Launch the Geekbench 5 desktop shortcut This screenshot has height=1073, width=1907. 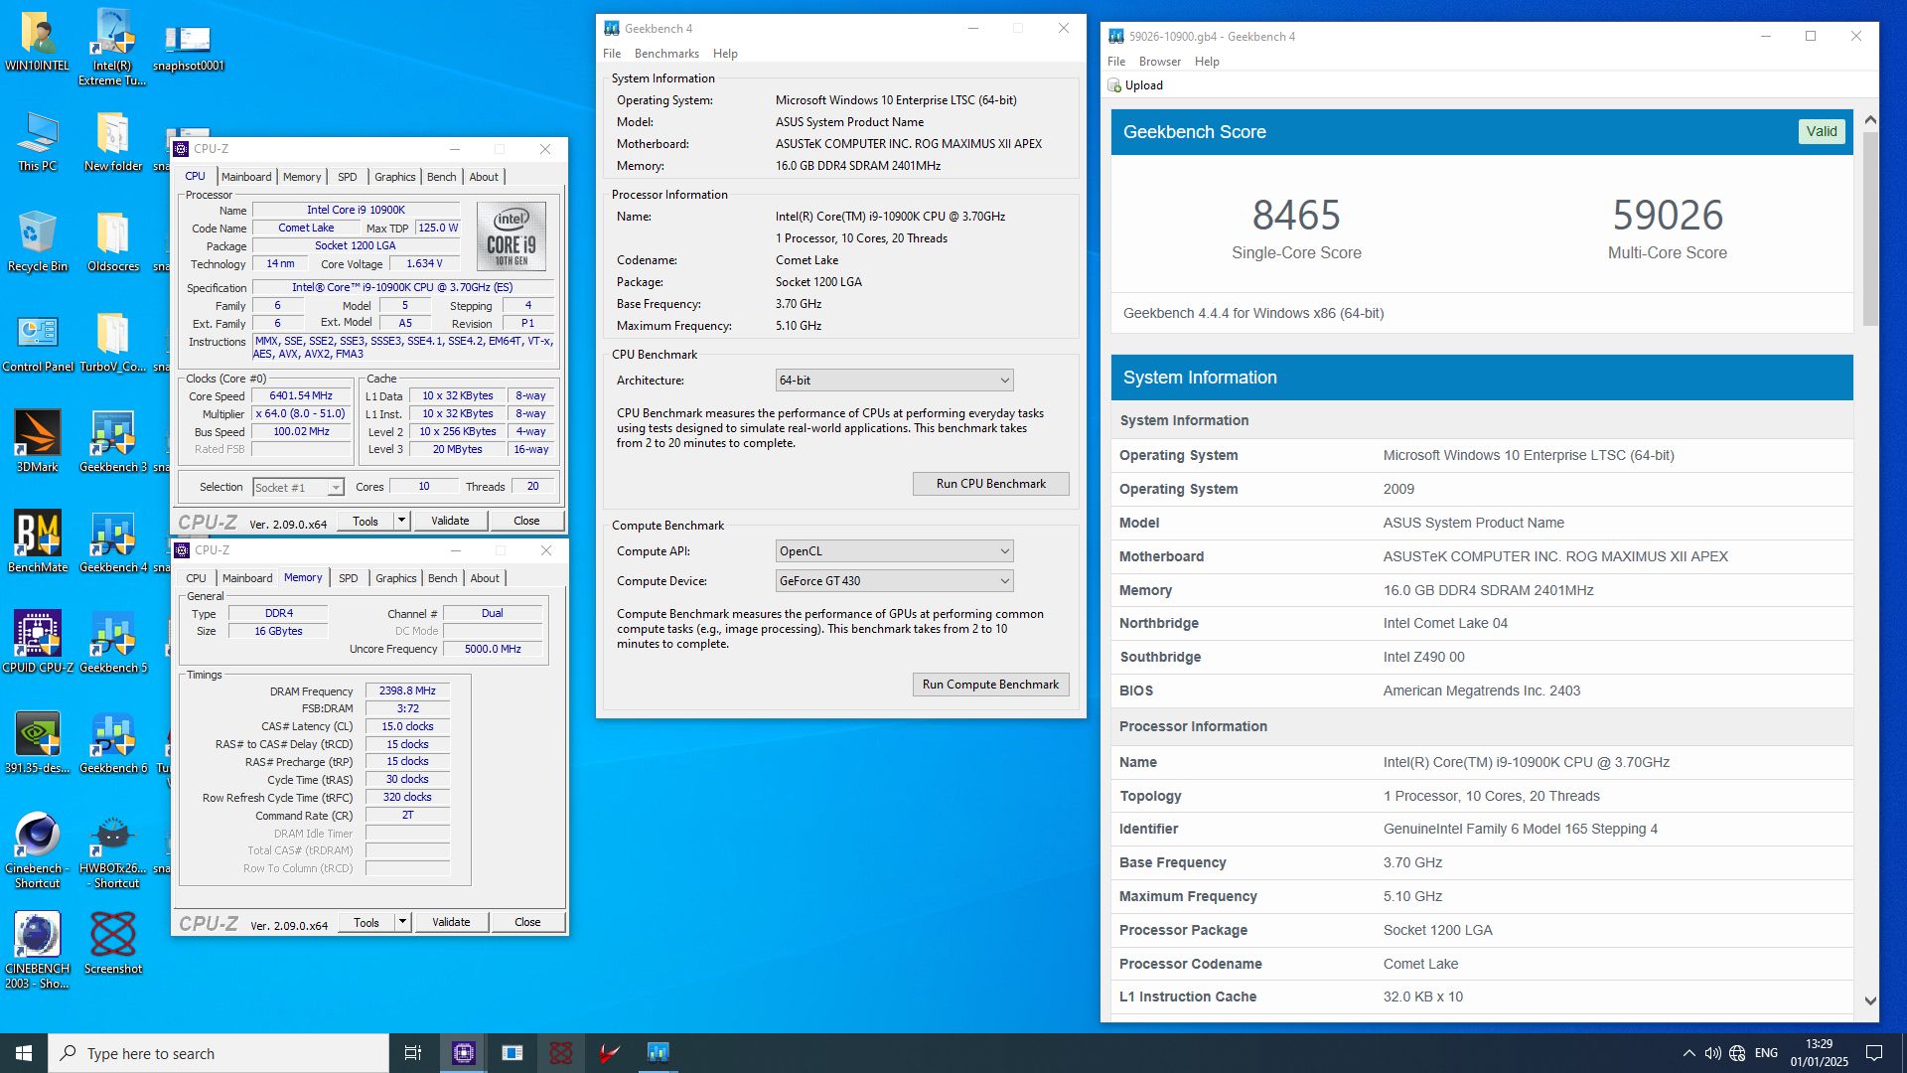coord(112,643)
